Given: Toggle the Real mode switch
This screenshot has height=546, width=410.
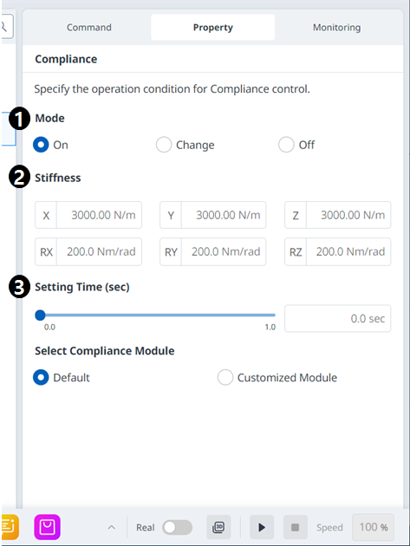Looking at the screenshot, I should (x=178, y=527).
